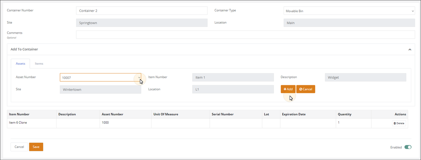The image size is (421, 160).
Task: Click the Comments input field
Action: tap(245, 35)
